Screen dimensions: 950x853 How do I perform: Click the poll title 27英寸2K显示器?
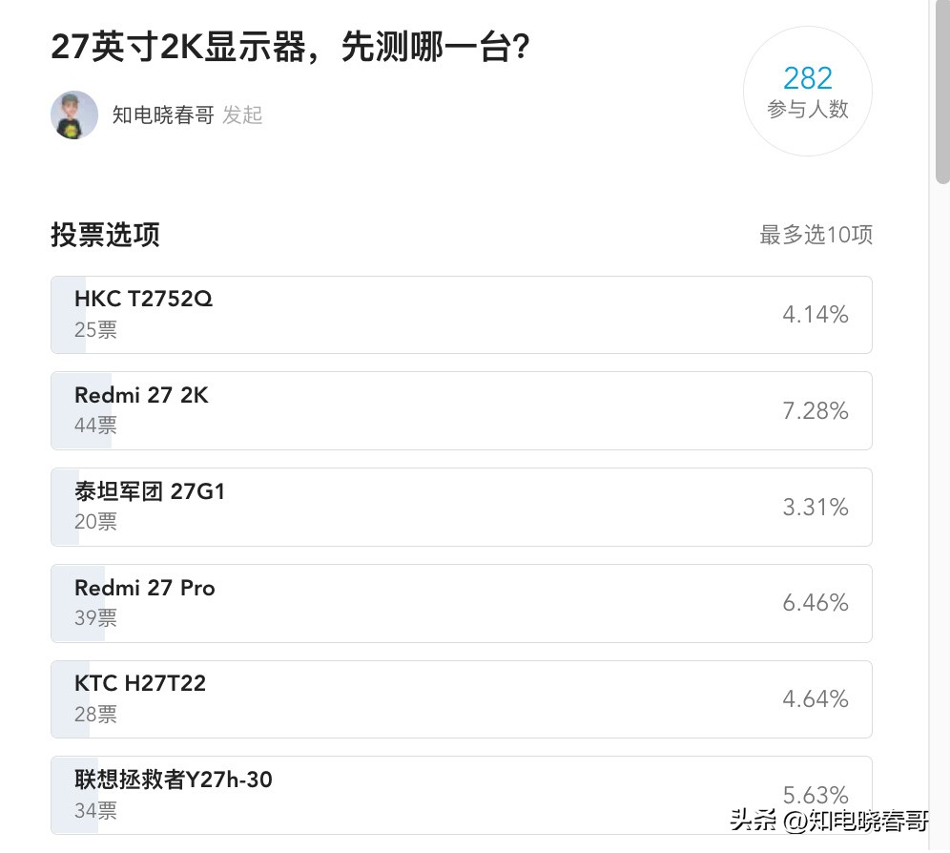[290, 48]
